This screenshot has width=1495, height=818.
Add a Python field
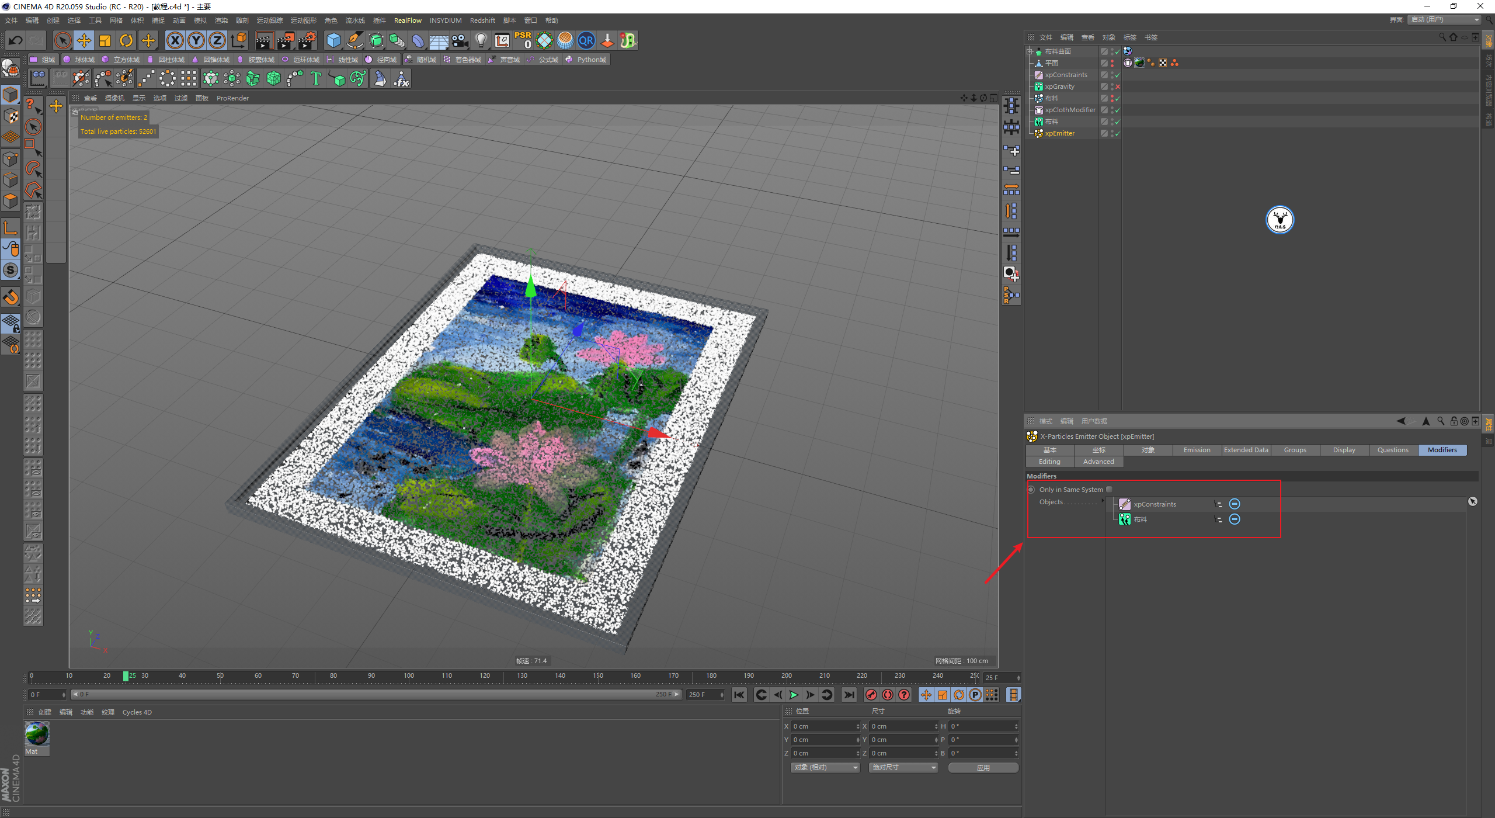[x=586, y=60]
